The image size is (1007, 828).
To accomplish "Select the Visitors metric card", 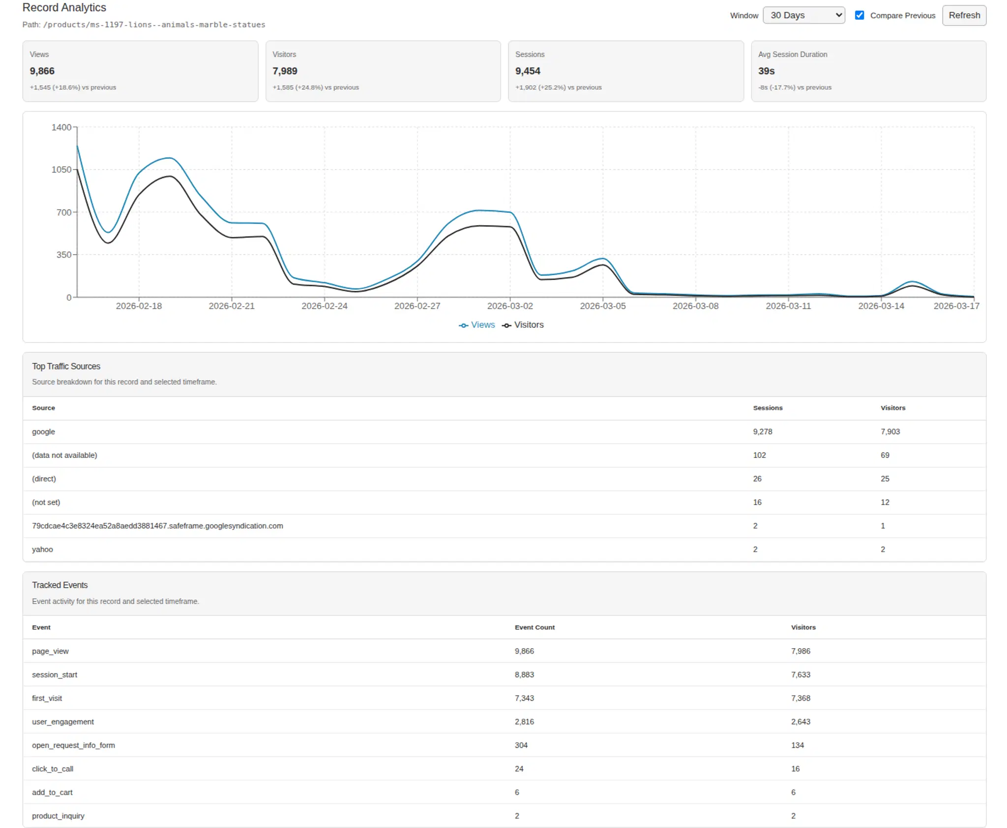I will (383, 71).
